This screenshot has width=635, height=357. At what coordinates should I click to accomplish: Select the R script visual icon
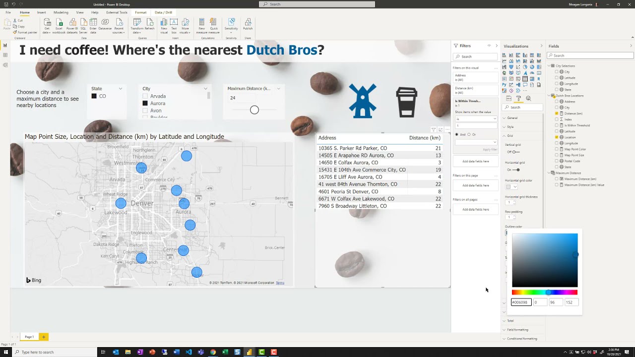click(x=539, y=79)
